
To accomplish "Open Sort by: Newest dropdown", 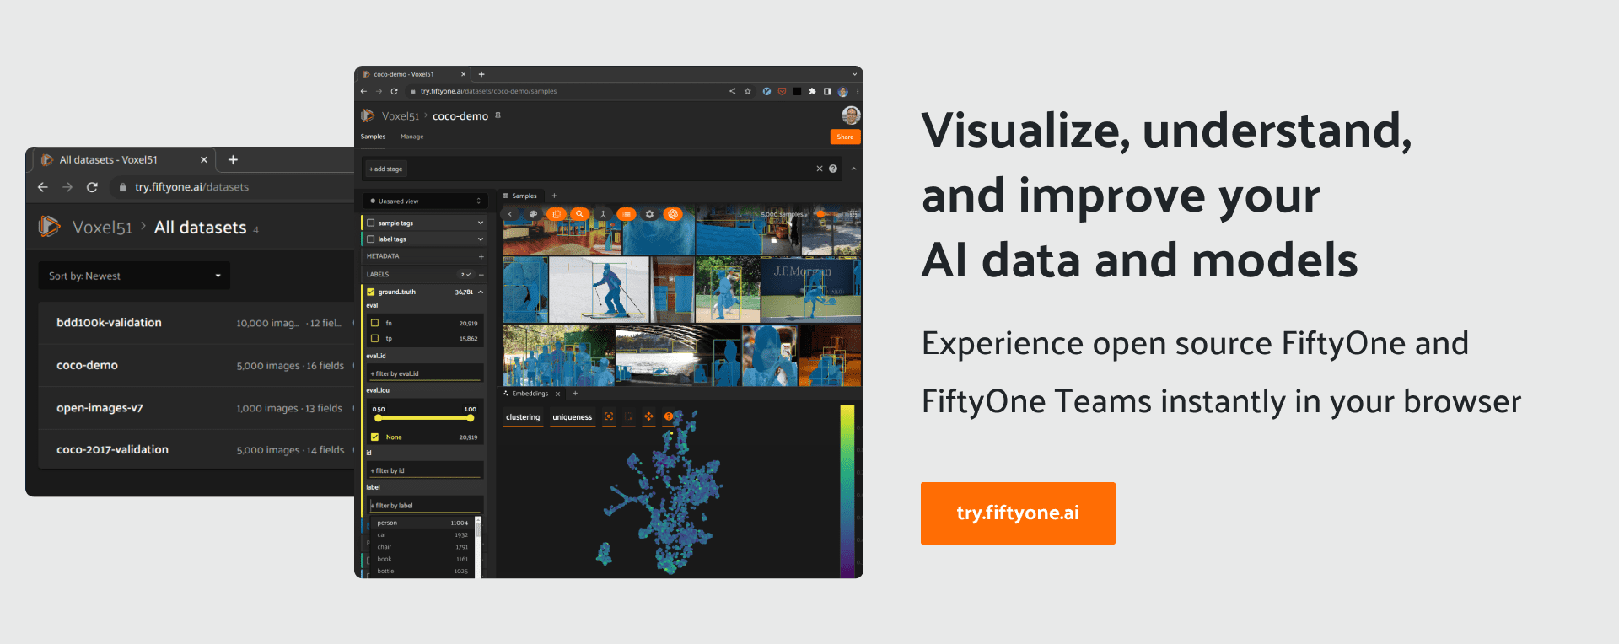I will point(134,276).
